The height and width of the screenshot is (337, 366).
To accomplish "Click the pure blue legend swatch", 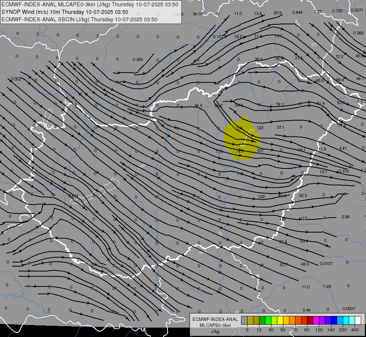I will pos(334,321).
